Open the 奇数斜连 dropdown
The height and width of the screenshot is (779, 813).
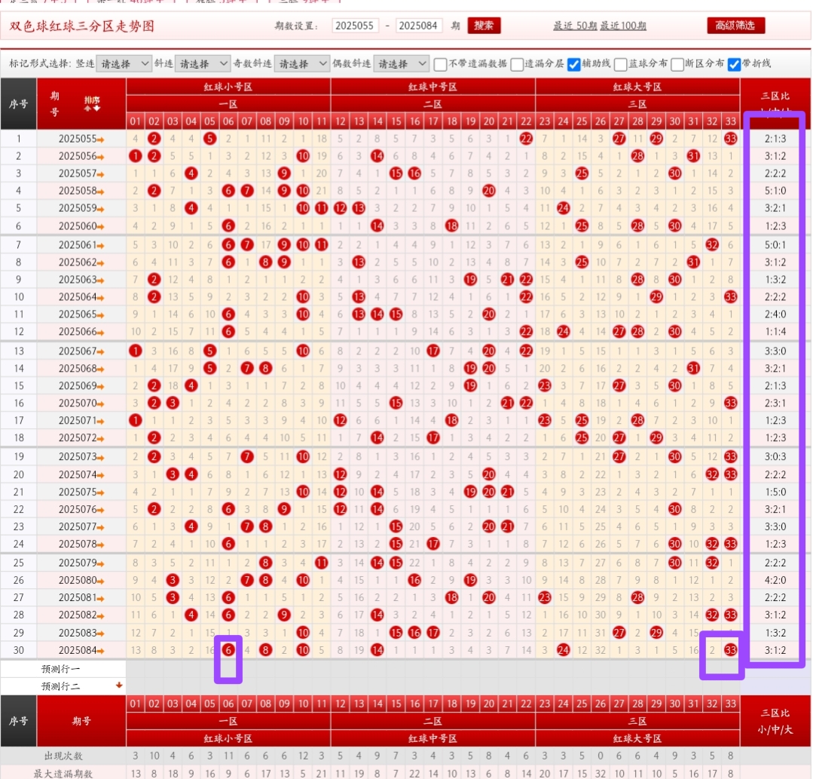pyautogui.click(x=301, y=64)
